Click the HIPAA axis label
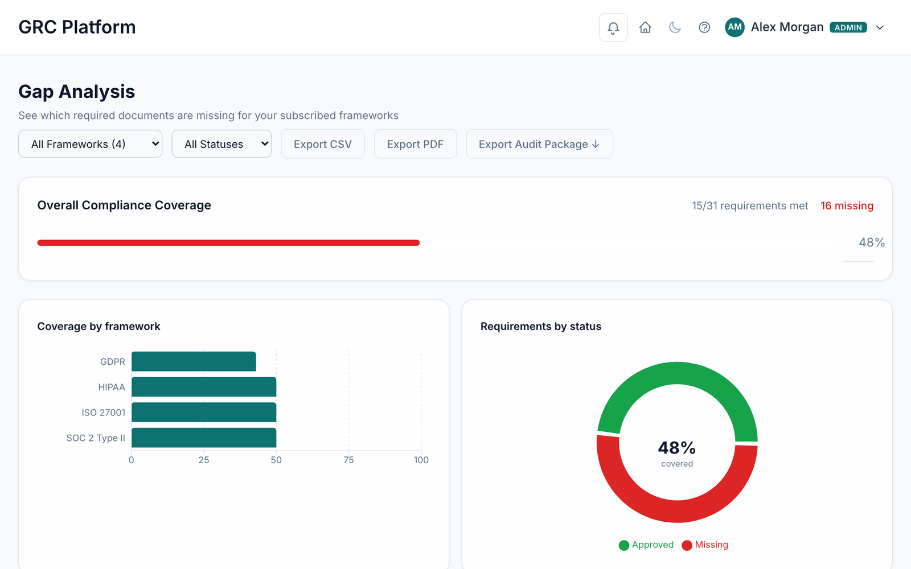 point(112,387)
